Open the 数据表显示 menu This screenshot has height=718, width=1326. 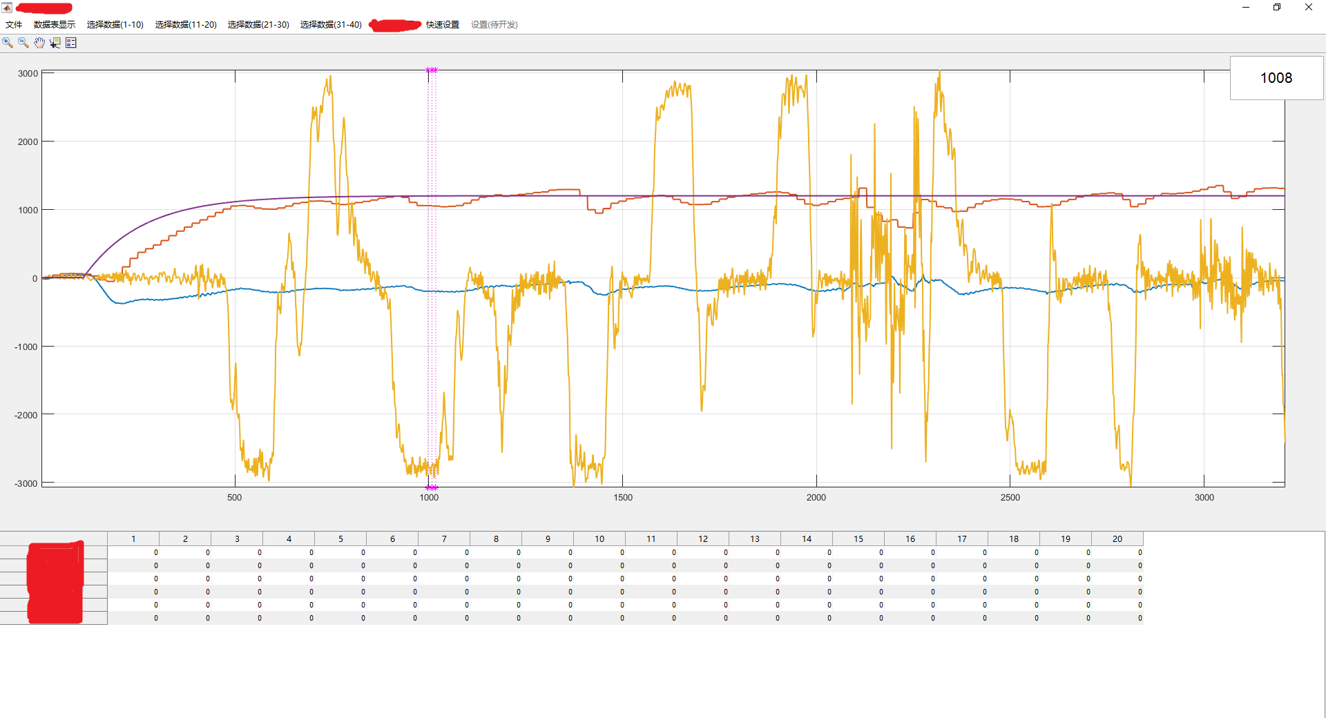pyautogui.click(x=55, y=25)
